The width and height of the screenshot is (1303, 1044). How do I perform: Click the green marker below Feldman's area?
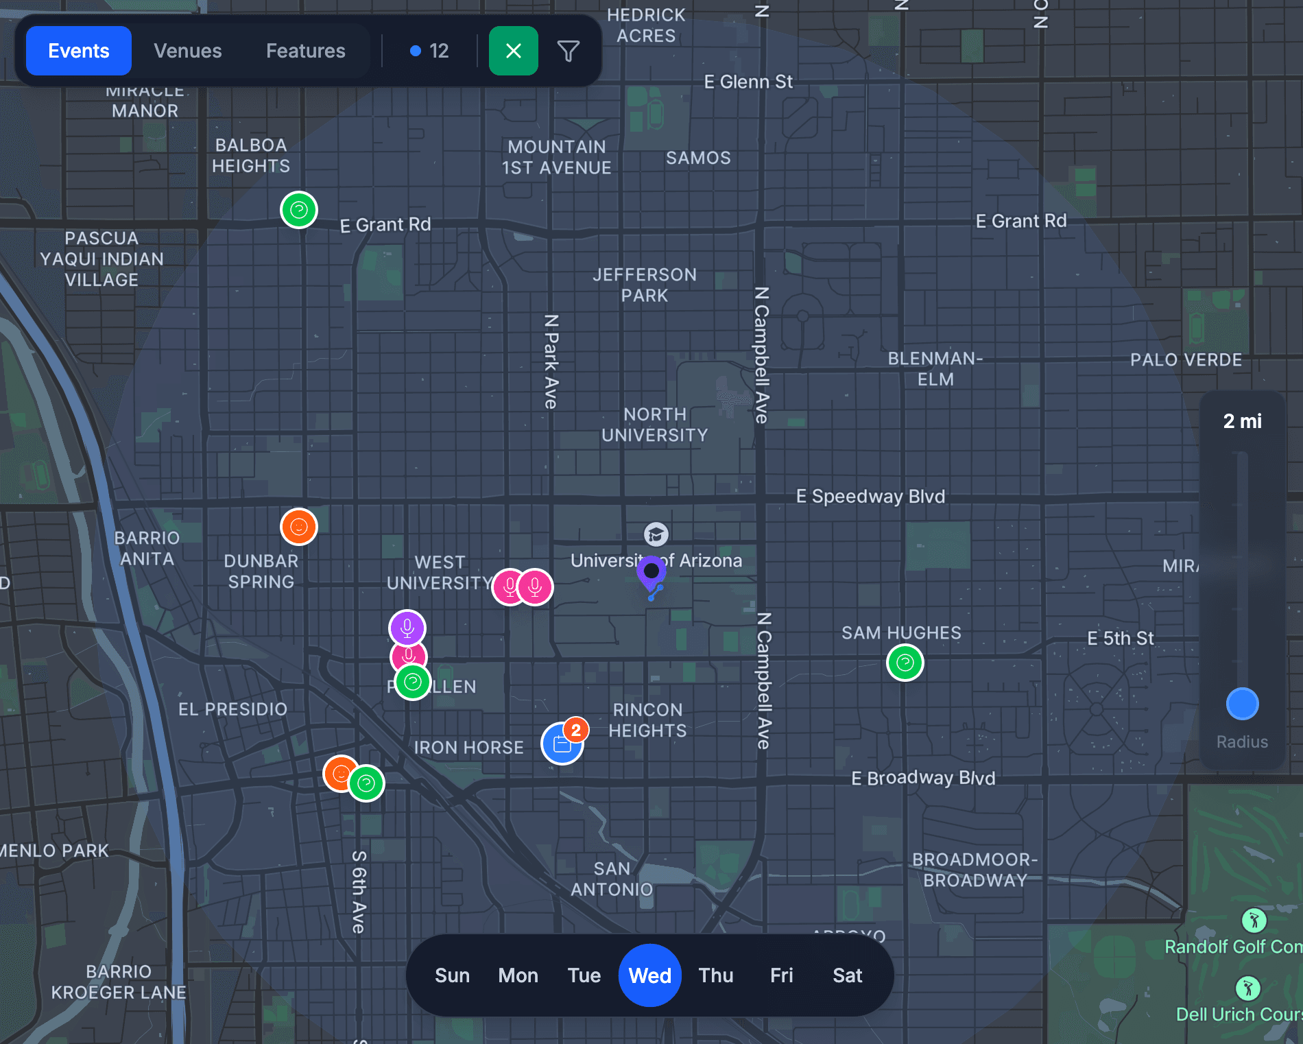pos(412,682)
